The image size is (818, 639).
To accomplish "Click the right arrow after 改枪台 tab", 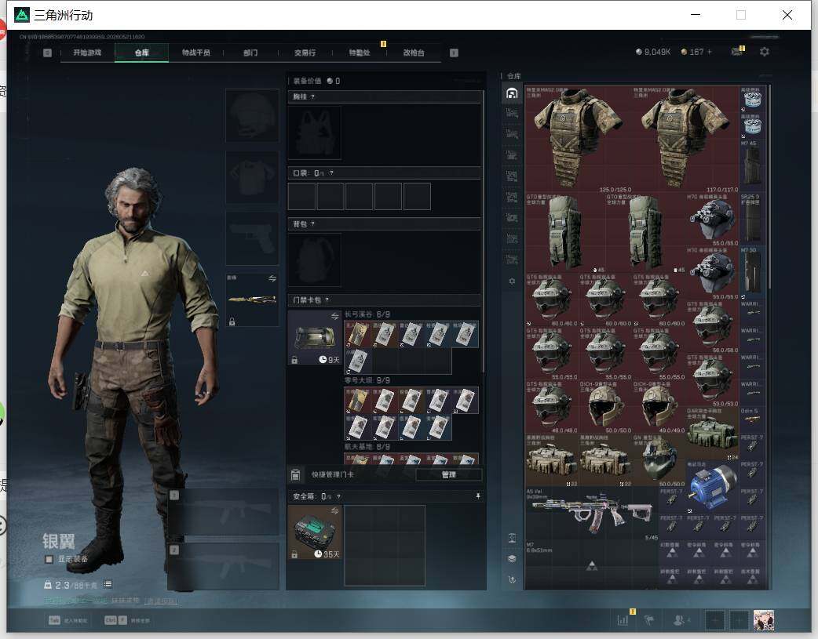I will (x=454, y=53).
